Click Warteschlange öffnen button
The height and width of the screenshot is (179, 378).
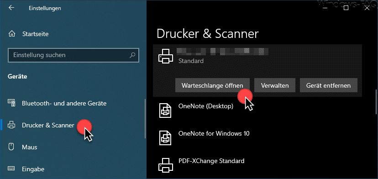click(x=212, y=85)
